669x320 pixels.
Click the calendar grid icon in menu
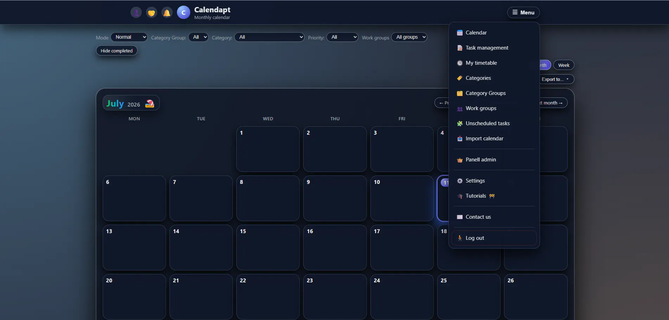tap(460, 33)
